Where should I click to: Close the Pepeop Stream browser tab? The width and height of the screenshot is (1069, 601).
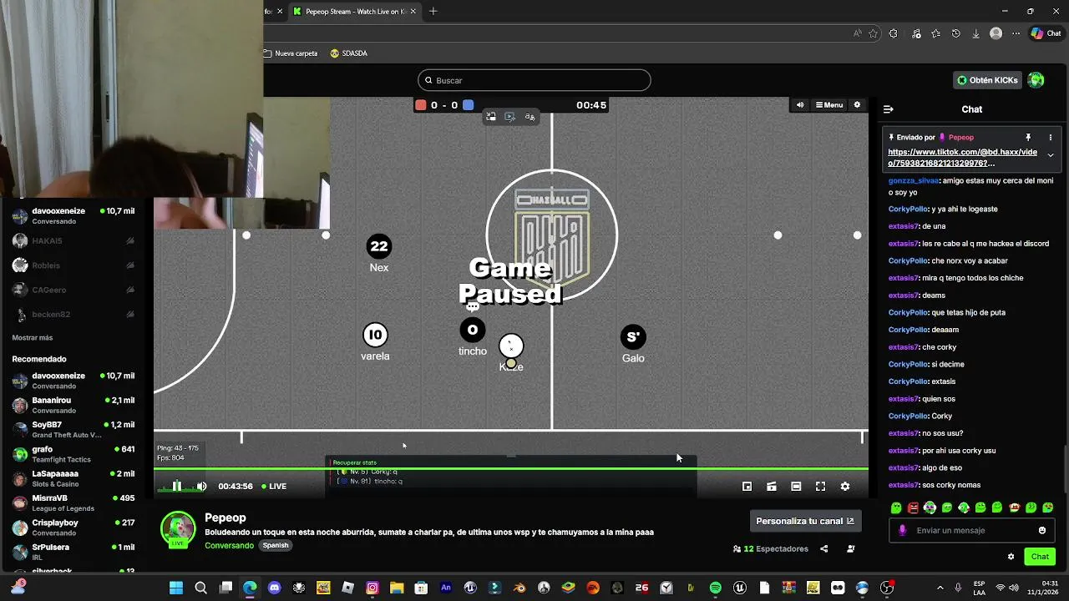click(413, 12)
